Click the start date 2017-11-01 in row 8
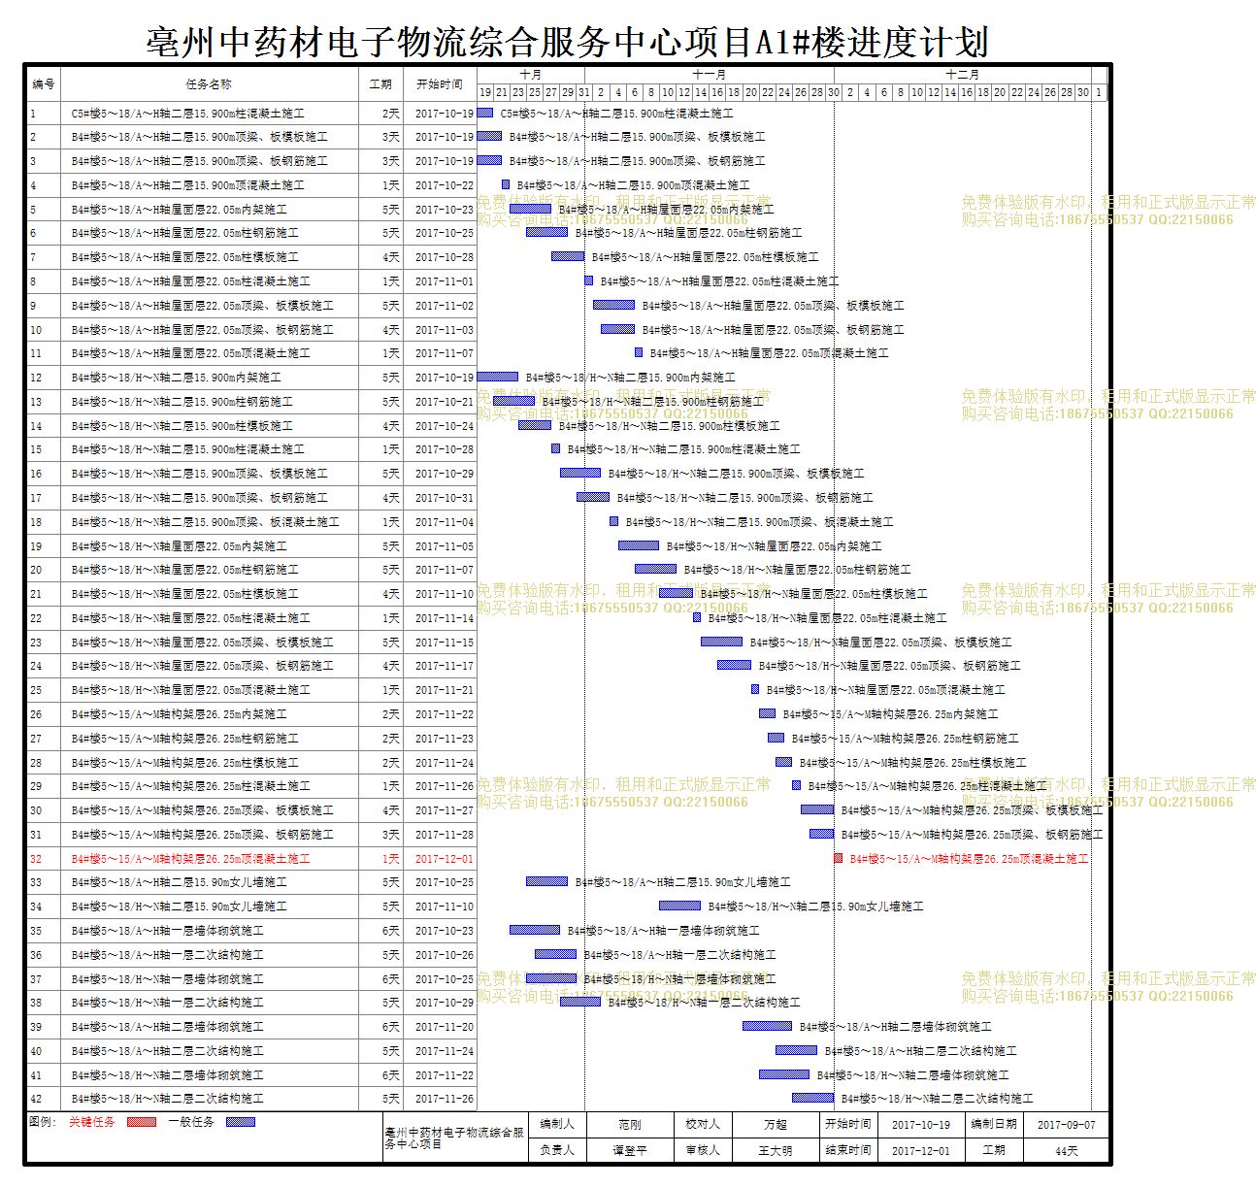 coord(445,281)
